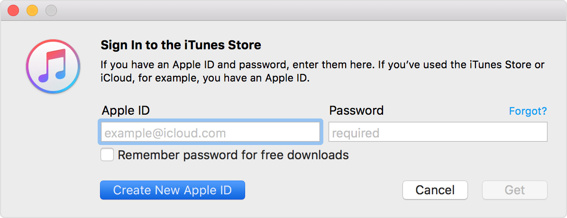Viewport: 567px width, 218px height.
Task: Click the Apple ID explanation paragraph
Action: pos(322,72)
